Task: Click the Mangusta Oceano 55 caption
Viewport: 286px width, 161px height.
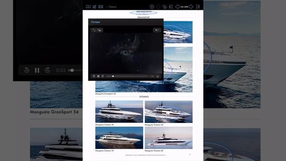Action: click(105, 151)
